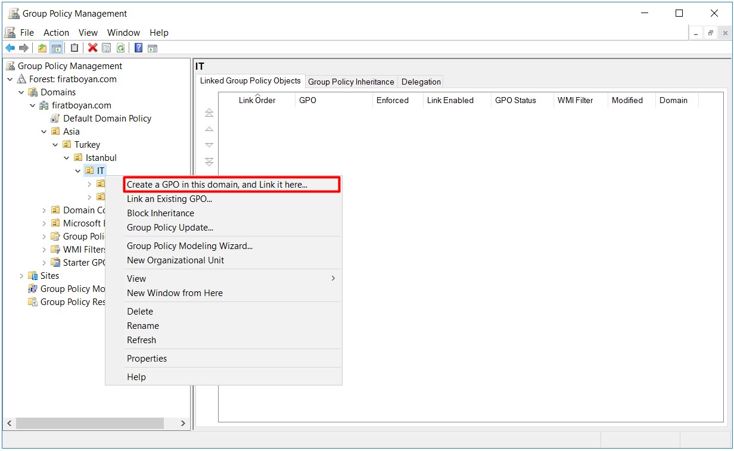
Task: Click the green Refresh toolbar icon
Action: coord(120,48)
